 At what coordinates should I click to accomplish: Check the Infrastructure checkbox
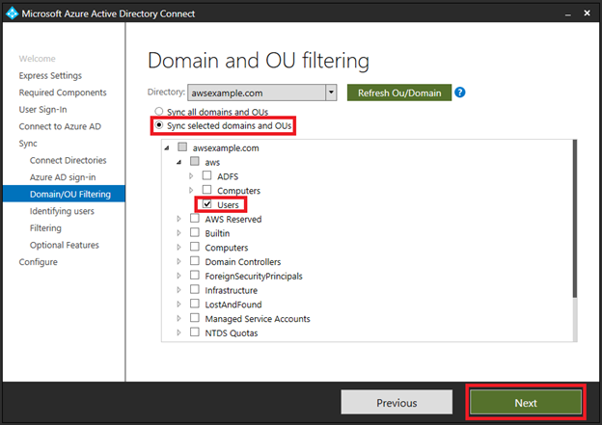[x=195, y=290]
